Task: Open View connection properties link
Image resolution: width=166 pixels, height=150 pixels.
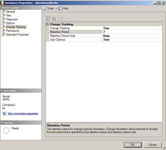Action: [x=23, y=113]
